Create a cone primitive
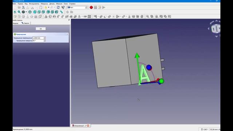233x131 pixels. pos(28,17)
